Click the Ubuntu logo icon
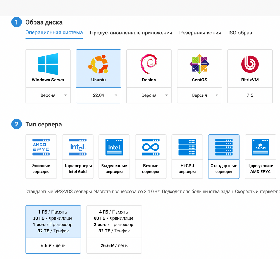The height and width of the screenshot is (259, 280). [x=98, y=64]
